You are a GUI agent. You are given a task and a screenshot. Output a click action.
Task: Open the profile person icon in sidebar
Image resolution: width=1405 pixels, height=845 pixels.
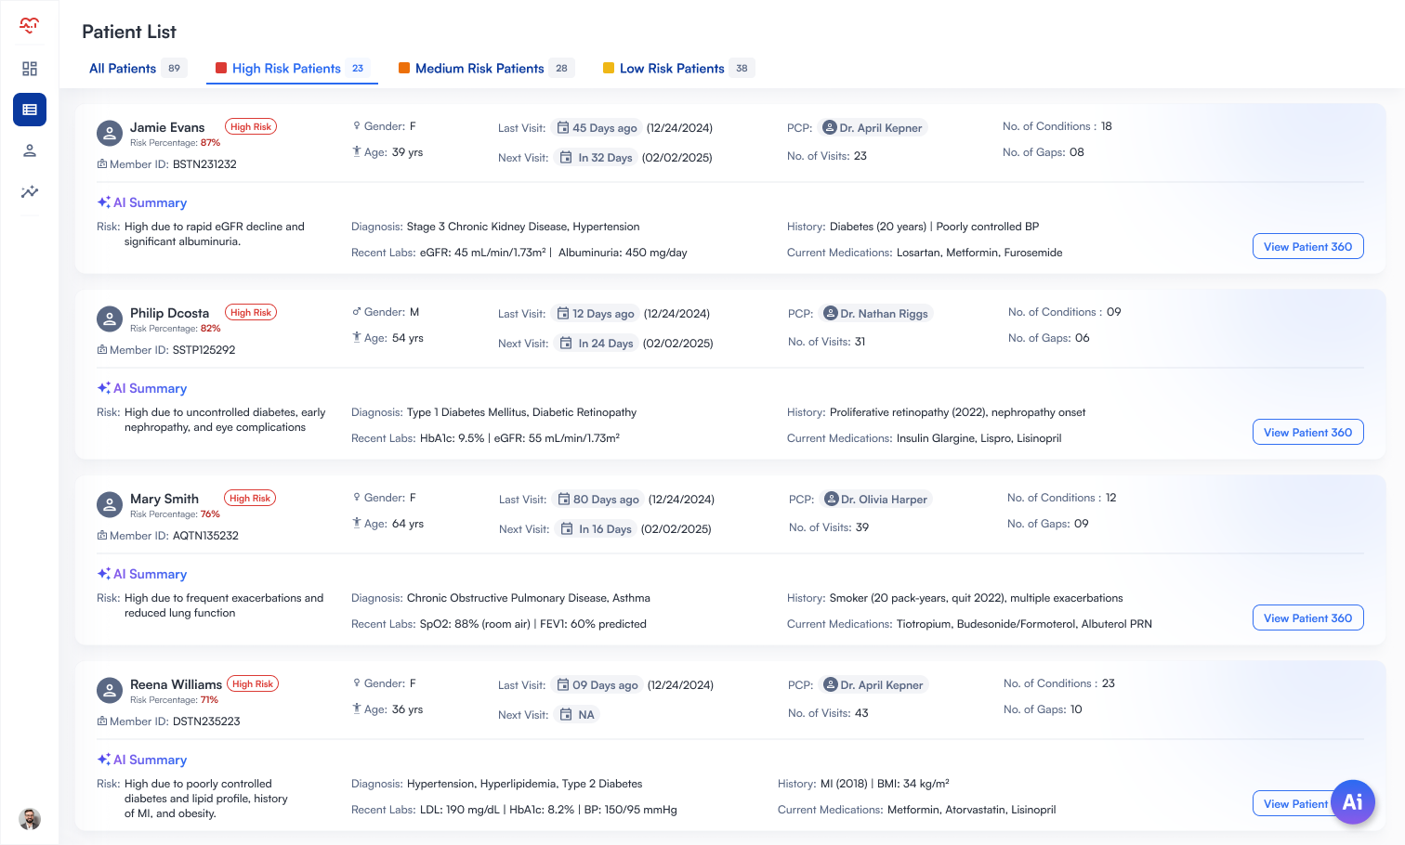point(29,150)
